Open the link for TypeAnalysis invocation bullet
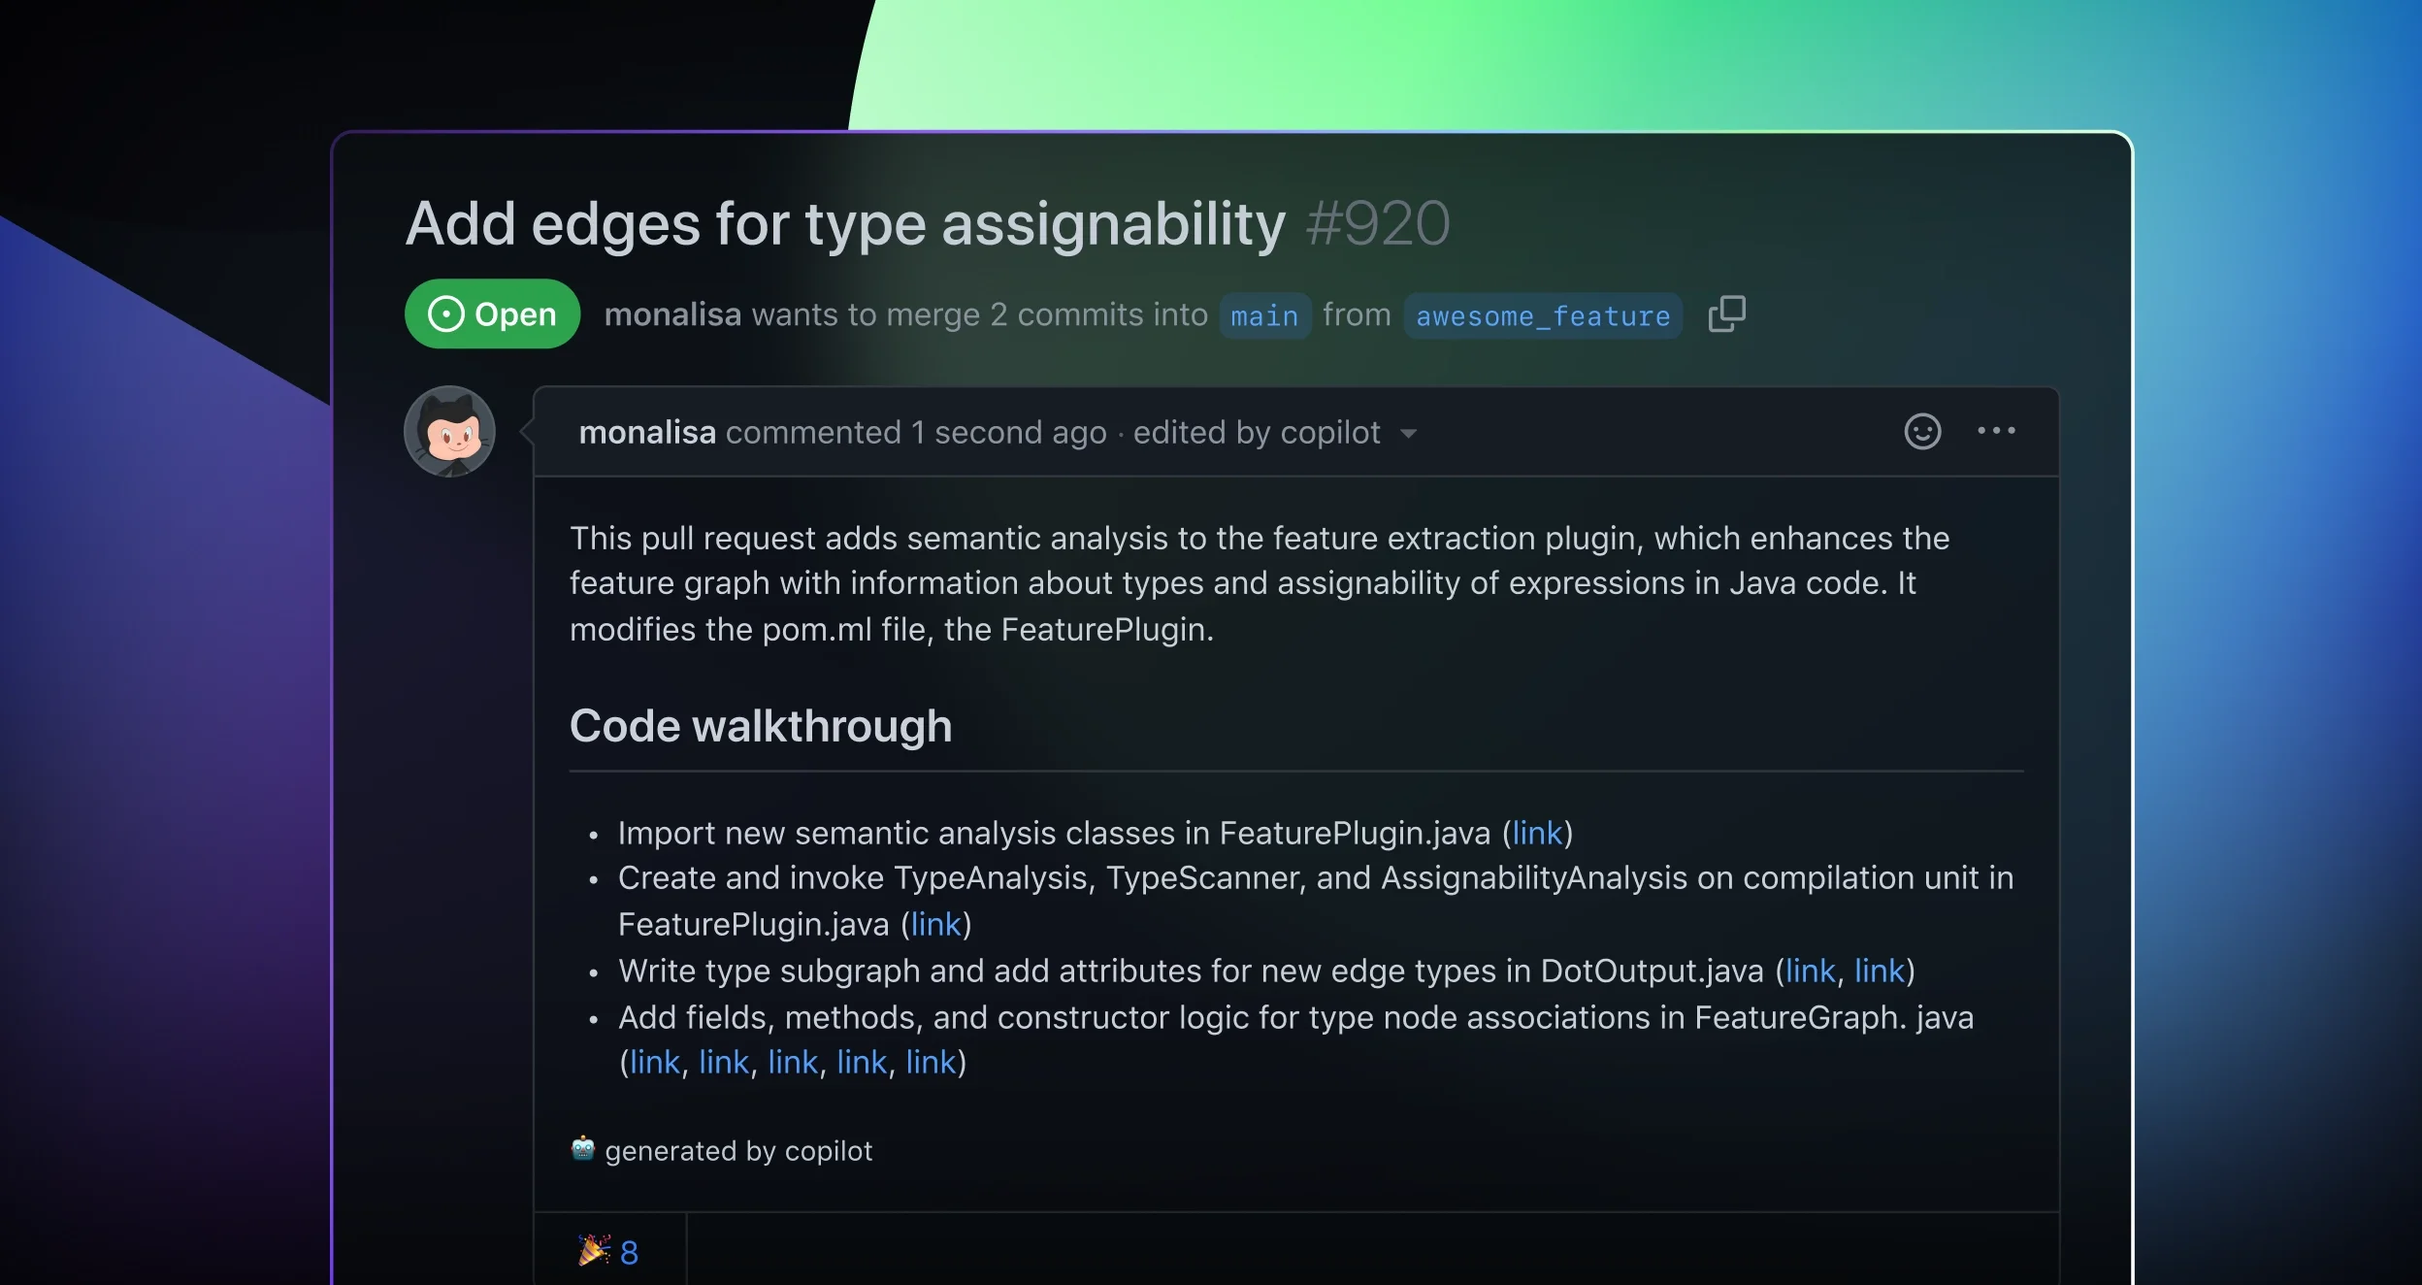This screenshot has height=1285, width=2422. coord(935,924)
